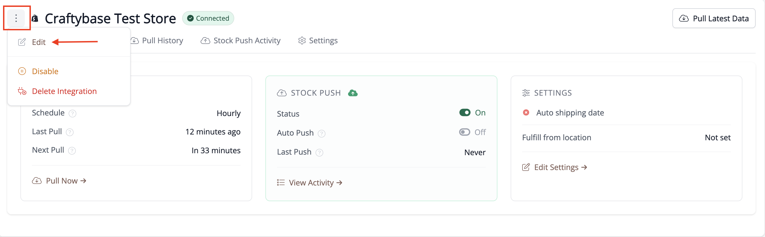Click the Pull Latest Data button
This screenshot has height=237, width=765.
pos(714,18)
